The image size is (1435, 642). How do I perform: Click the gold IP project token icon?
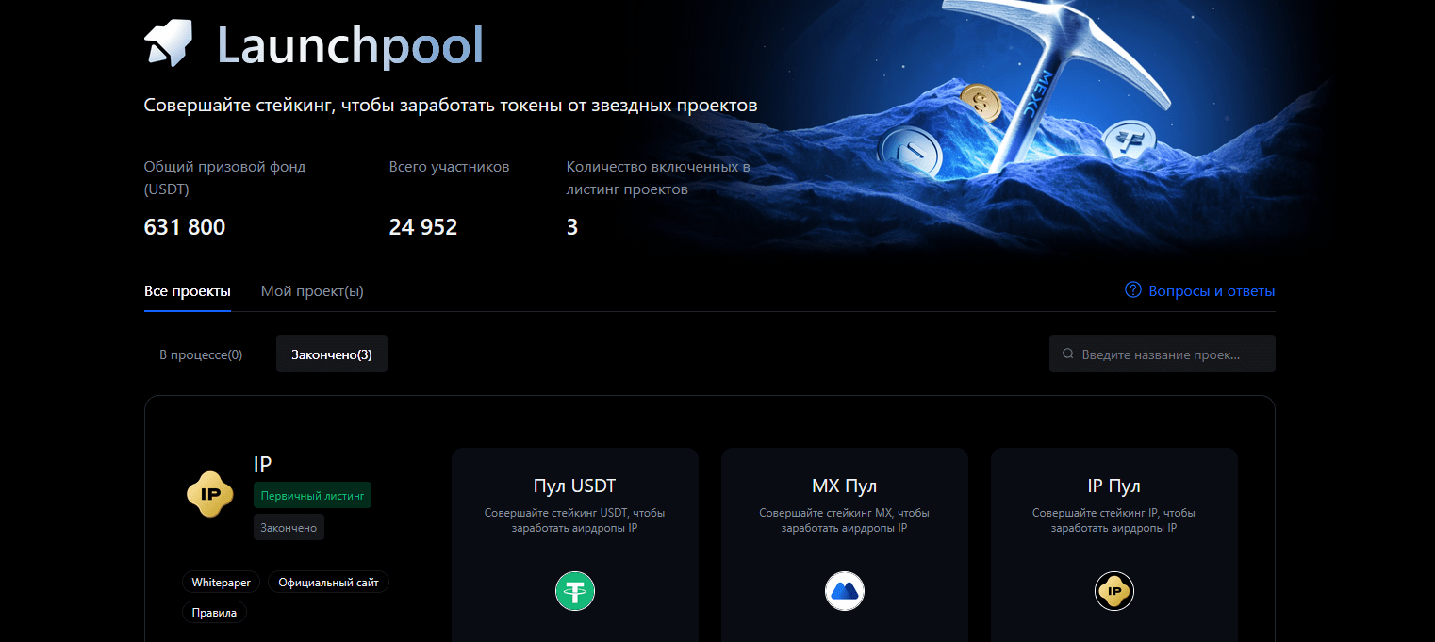point(209,494)
